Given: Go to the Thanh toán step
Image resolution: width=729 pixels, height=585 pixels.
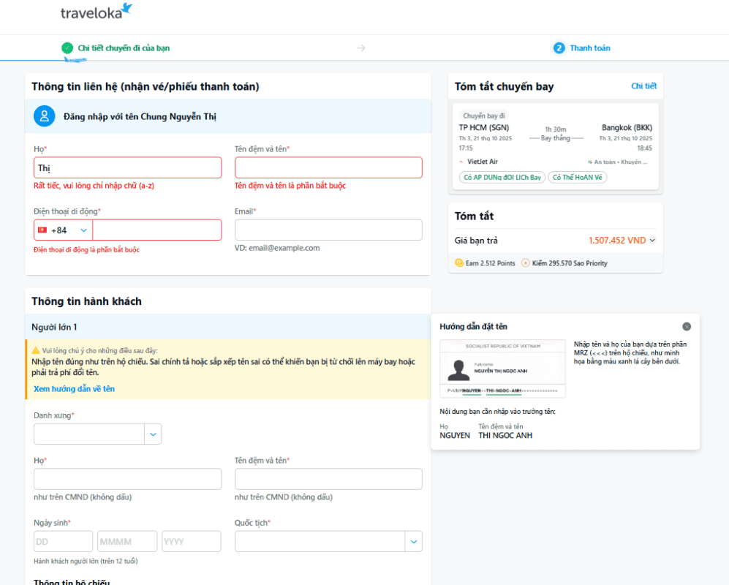Looking at the screenshot, I should click(589, 48).
